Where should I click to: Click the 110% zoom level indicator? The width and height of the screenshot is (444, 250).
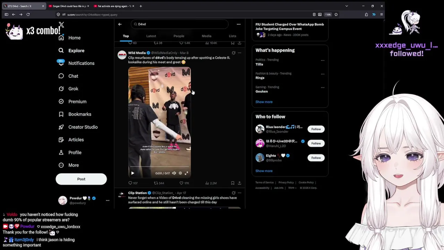(x=328, y=15)
